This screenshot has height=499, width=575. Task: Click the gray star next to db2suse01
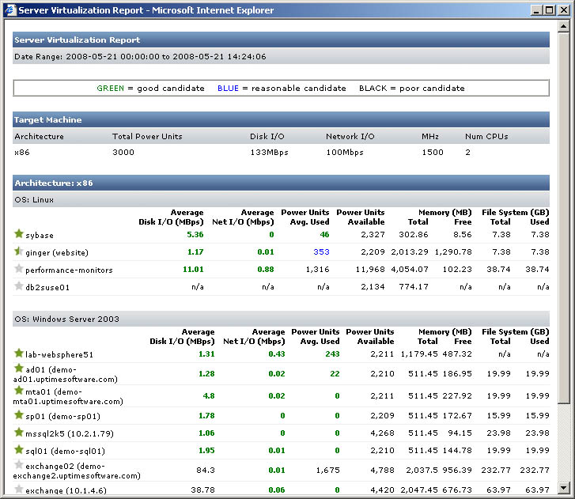click(x=19, y=285)
